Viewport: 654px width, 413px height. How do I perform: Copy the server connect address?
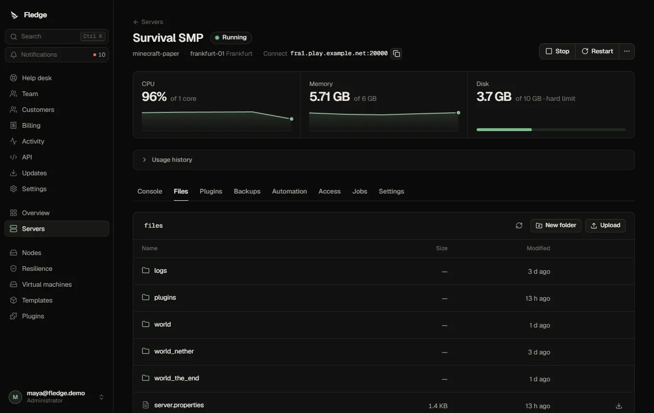click(396, 53)
